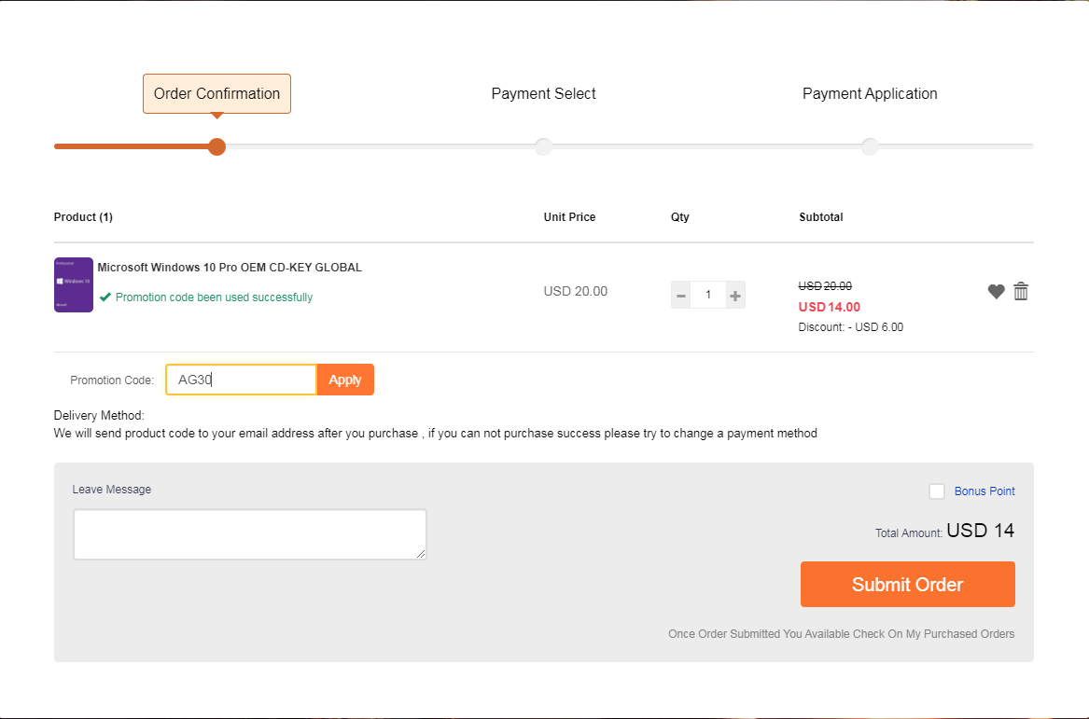Enable the Bonus Point checkbox
1089x719 pixels.
click(937, 491)
